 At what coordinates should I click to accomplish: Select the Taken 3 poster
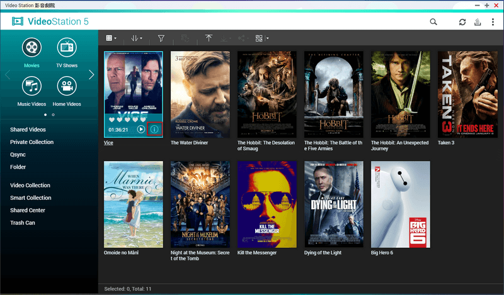click(x=467, y=94)
